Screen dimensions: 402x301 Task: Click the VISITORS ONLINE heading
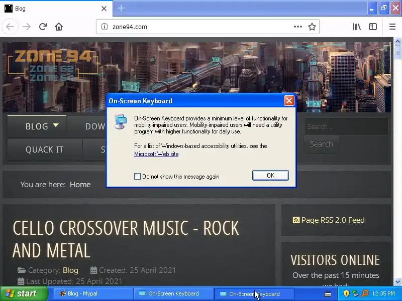[335, 260]
